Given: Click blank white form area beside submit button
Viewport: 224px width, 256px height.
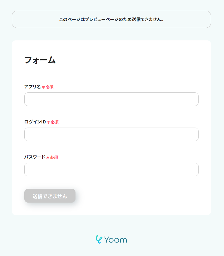Looking at the screenshot, I should point(138,196).
